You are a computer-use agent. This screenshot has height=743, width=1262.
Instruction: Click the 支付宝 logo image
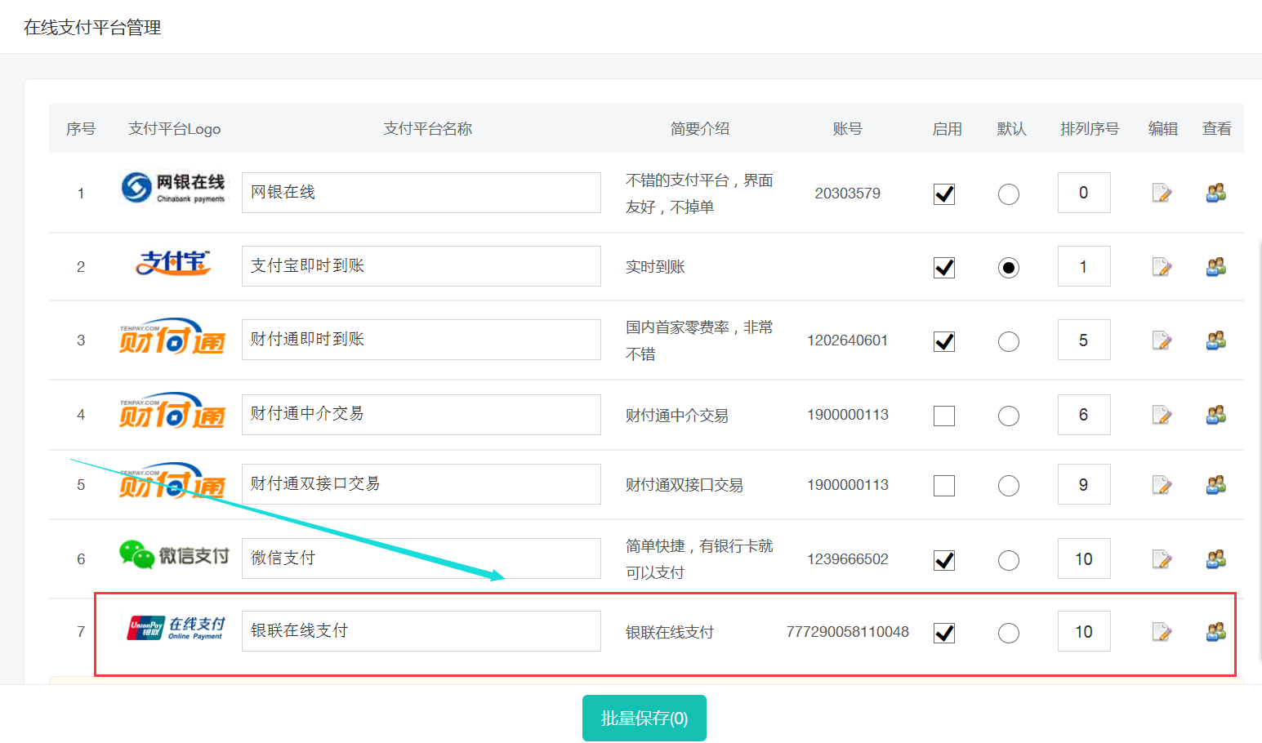point(172,264)
